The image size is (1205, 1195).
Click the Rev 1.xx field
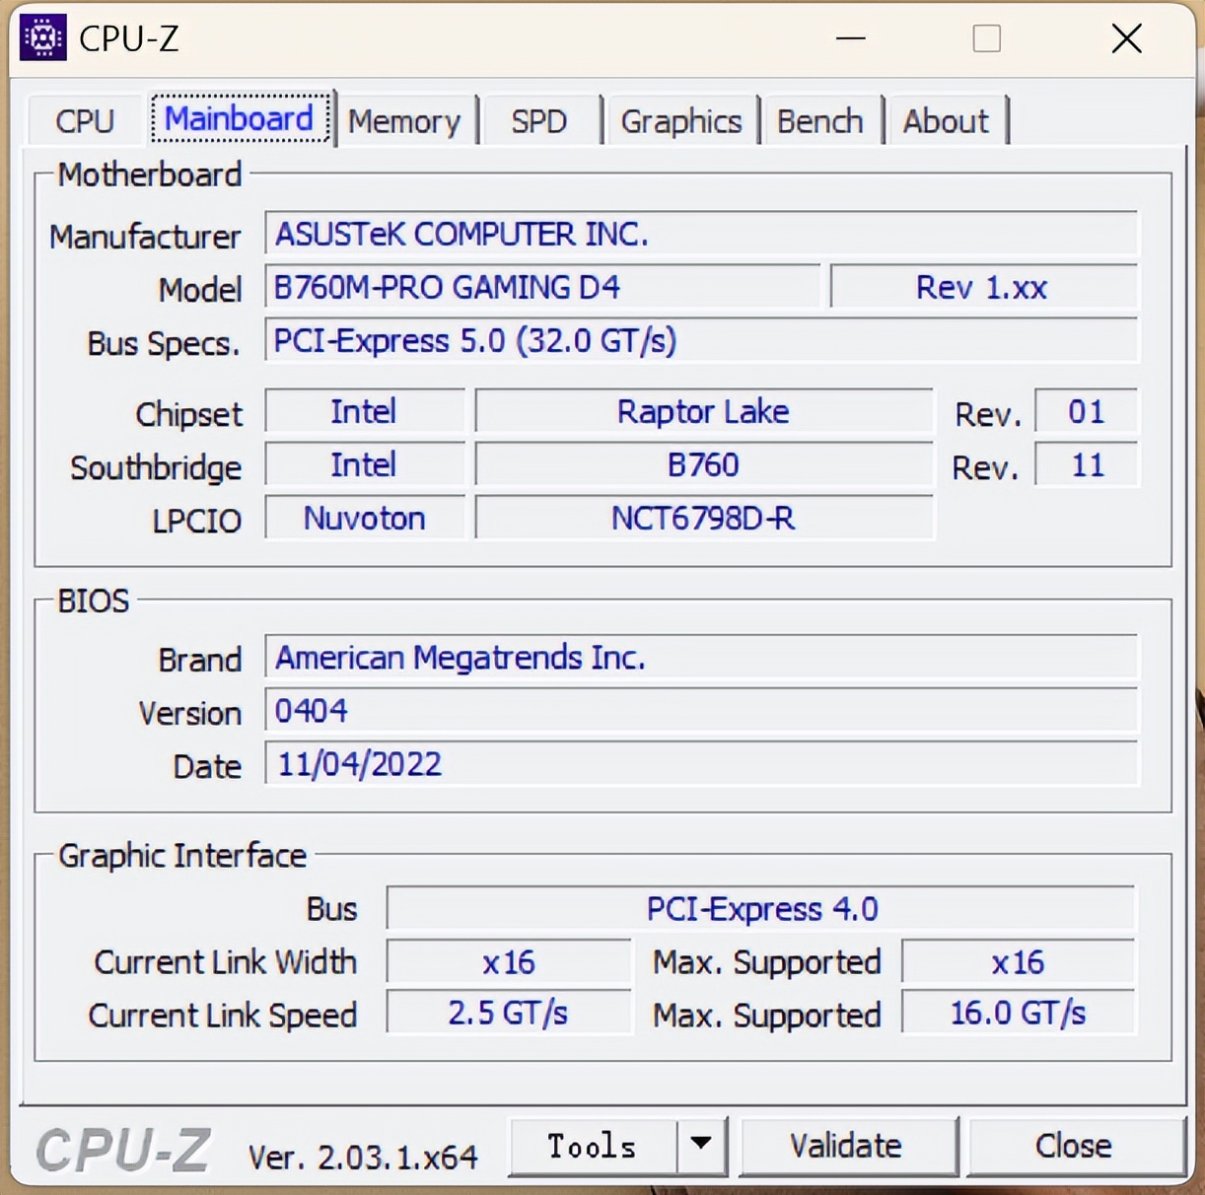982,287
